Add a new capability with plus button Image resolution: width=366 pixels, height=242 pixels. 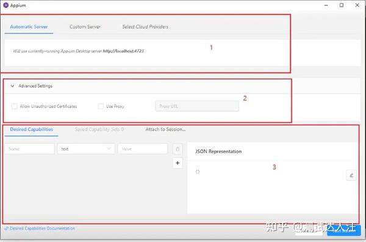click(178, 163)
